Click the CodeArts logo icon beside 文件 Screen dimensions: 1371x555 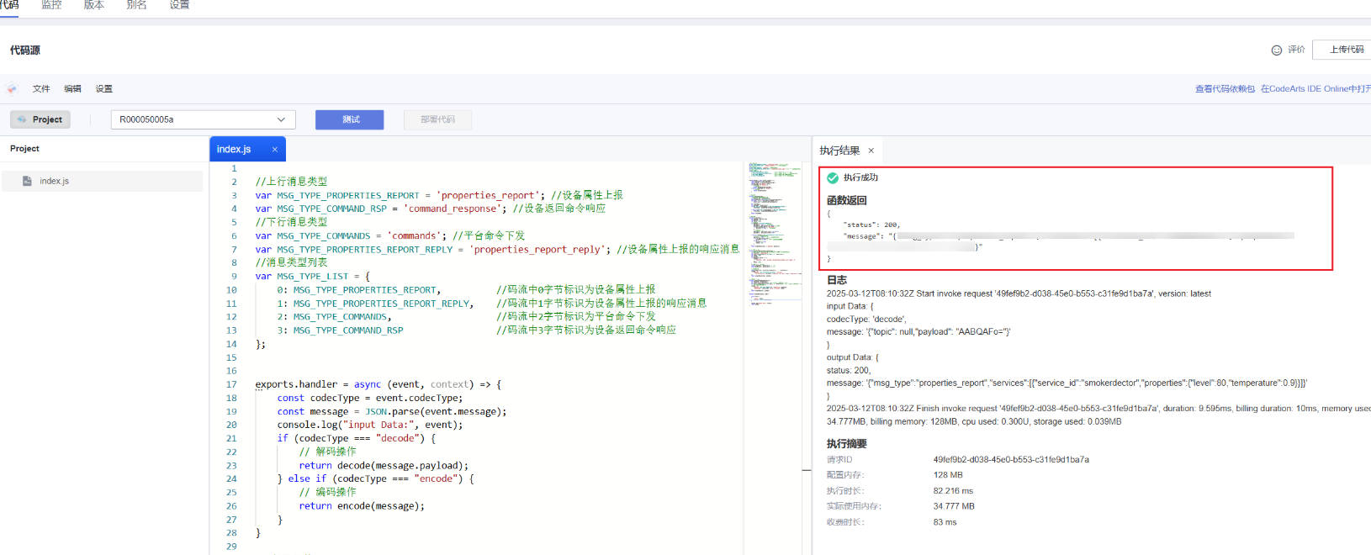tap(12, 88)
